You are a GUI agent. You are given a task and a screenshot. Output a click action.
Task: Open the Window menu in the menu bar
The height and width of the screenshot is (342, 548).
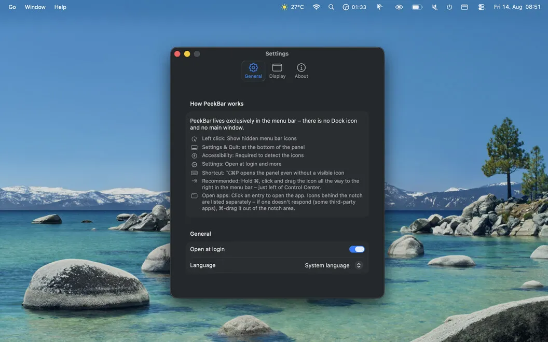(x=35, y=7)
